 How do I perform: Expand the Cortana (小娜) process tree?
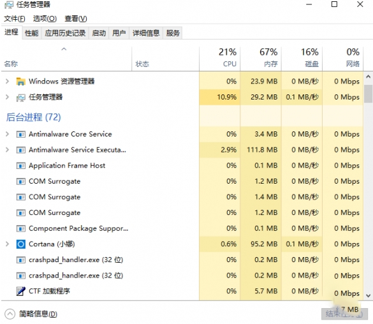(x=7, y=244)
